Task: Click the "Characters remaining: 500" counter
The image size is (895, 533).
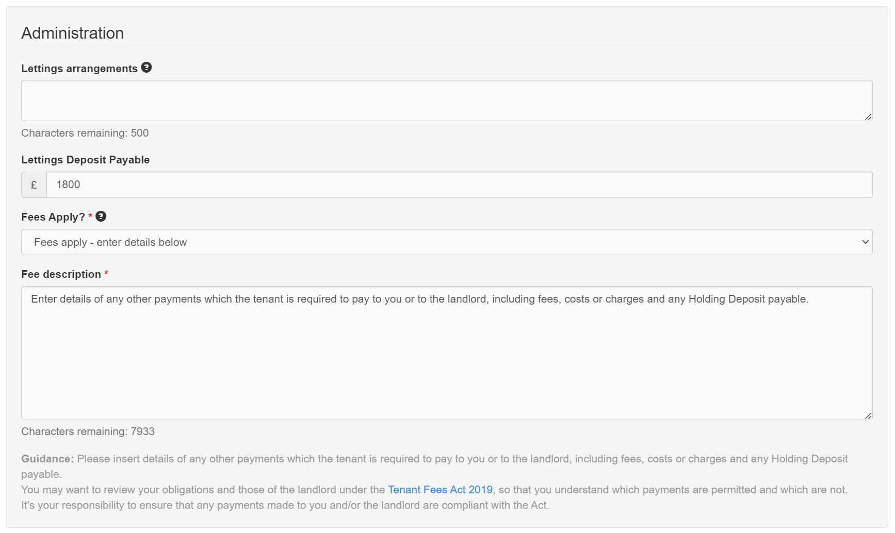Action: [x=85, y=132]
